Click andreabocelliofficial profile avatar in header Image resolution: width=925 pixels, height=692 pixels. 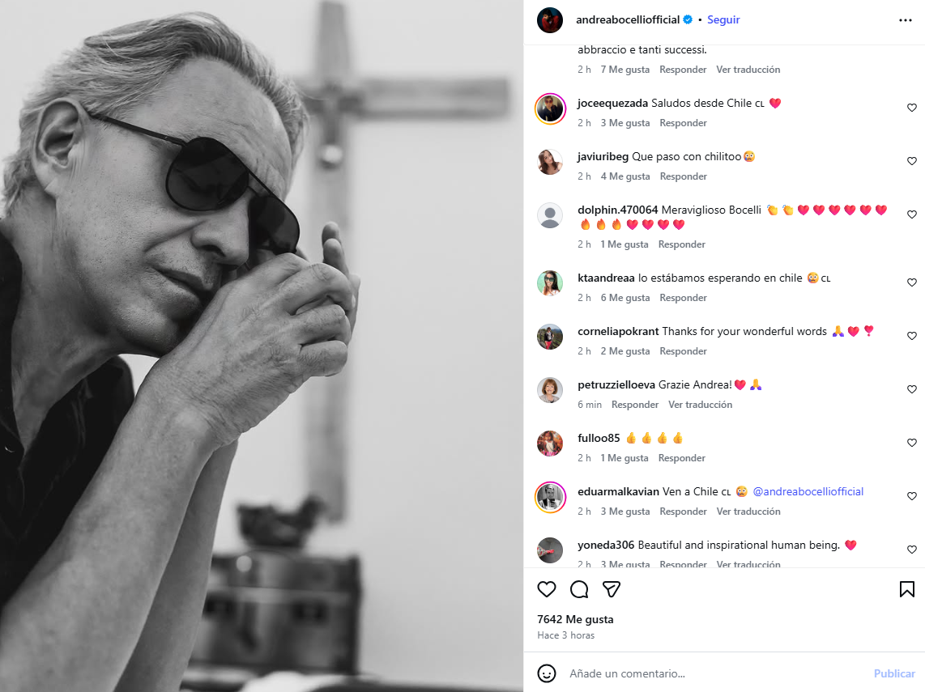(x=550, y=20)
